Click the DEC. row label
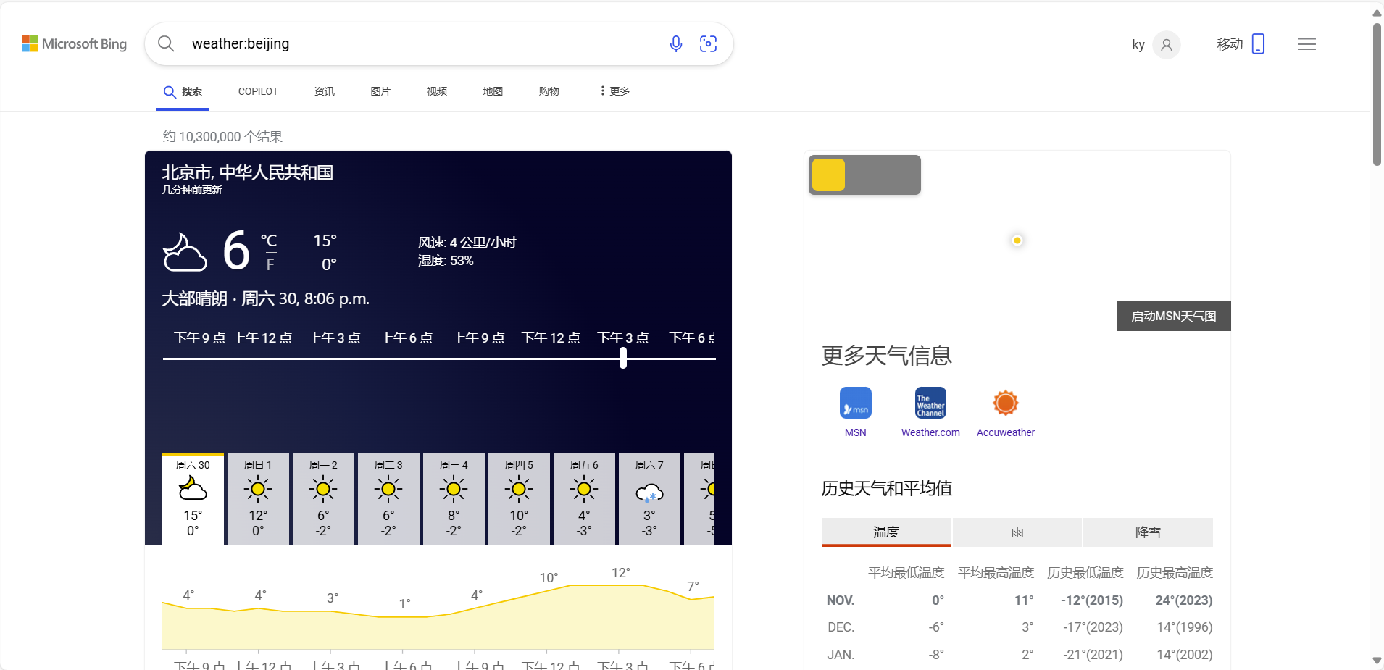1384x670 pixels. click(841, 627)
